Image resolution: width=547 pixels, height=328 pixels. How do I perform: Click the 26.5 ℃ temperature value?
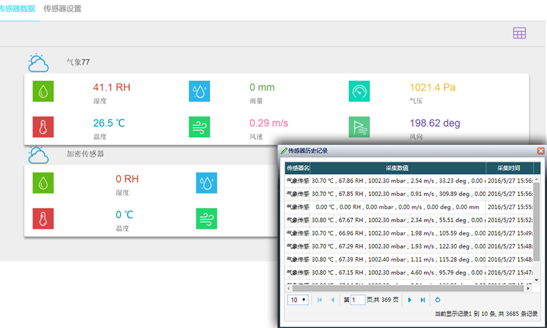pyautogui.click(x=109, y=123)
